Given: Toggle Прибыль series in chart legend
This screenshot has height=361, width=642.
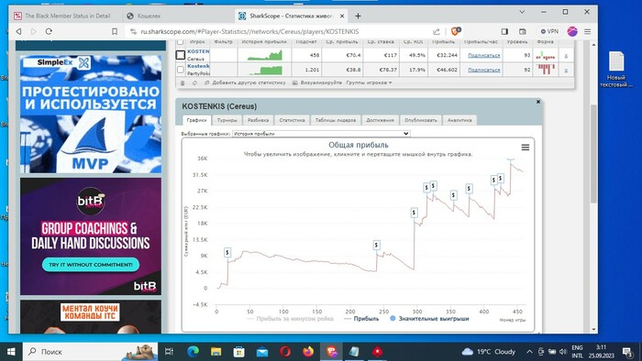Looking at the screenshot, I should tap(361, 319).
